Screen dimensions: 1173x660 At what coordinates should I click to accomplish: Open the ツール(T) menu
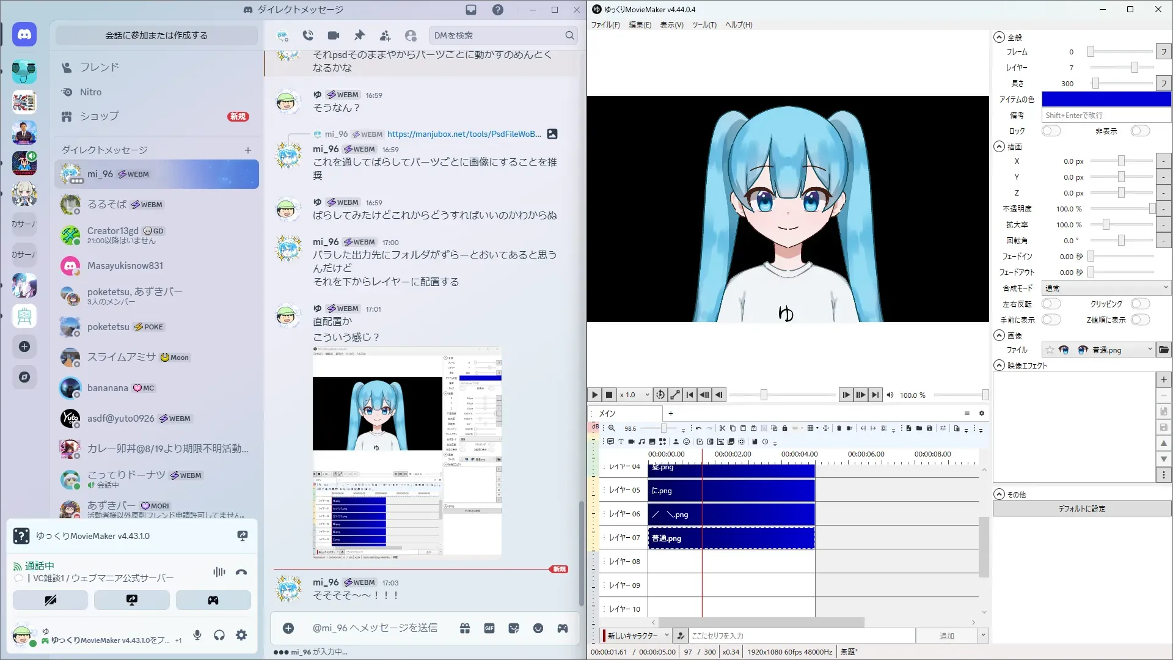pyautogui.click(x=704, y=25)
